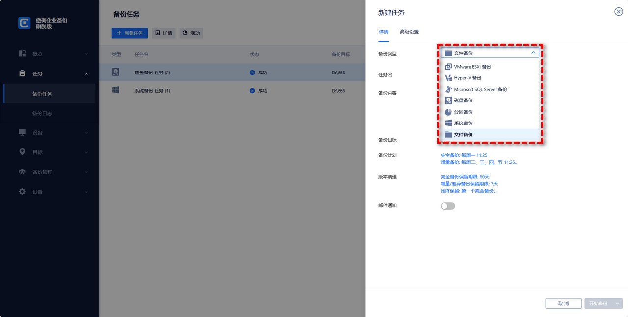Click the 设置 gear icon in sidebar
The image size is (628, 317).
click(x=22, y=192)
